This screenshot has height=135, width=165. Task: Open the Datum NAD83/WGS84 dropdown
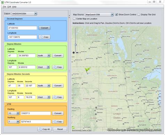pos(24,14)
